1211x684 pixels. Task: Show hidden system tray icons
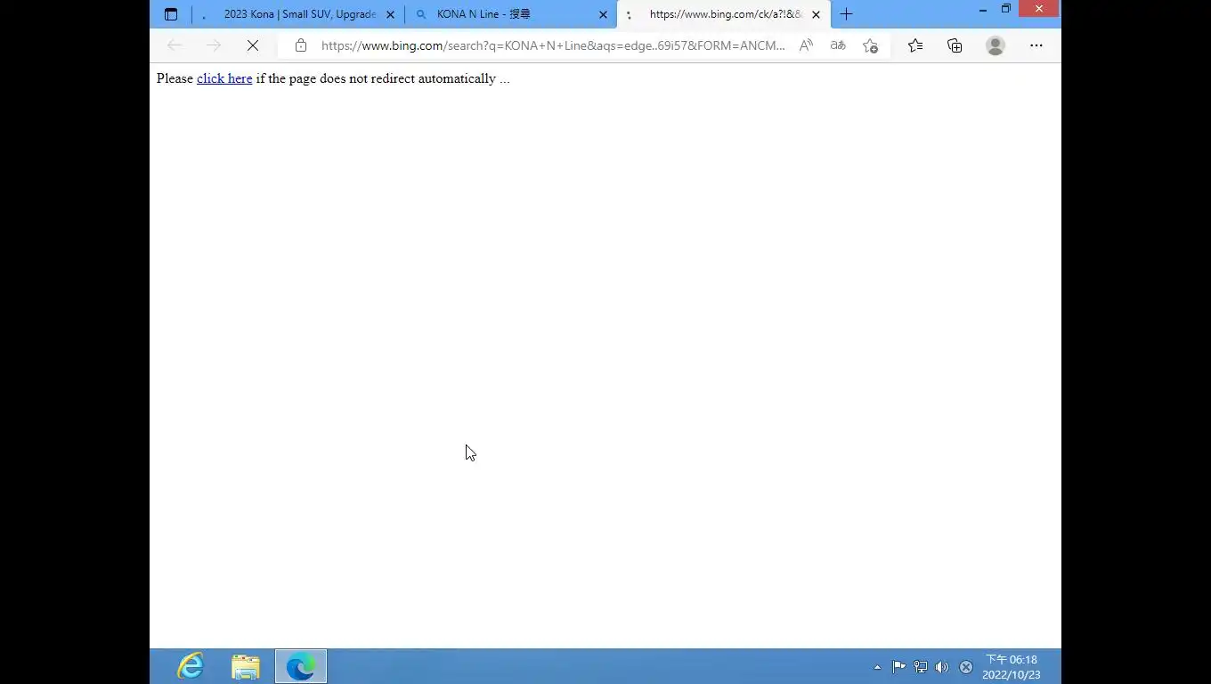click(x=877, y=666)
